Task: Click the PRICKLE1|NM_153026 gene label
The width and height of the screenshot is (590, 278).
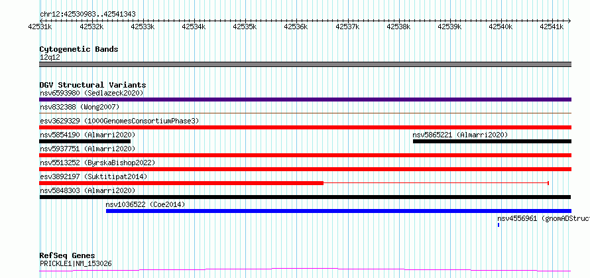Action: point(76,263)
